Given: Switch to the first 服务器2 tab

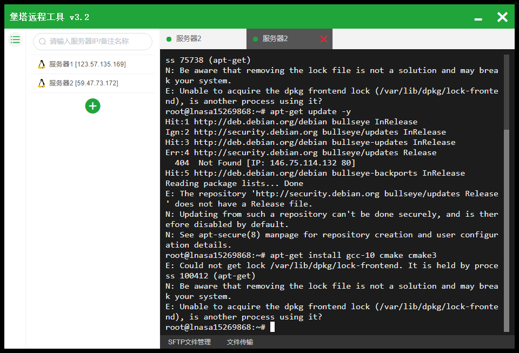Looking at the screenshot, I should click(203, 39).
